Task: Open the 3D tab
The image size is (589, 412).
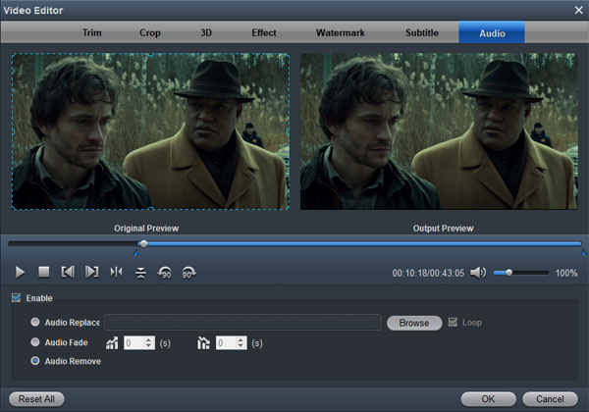Action: [206, 32]
